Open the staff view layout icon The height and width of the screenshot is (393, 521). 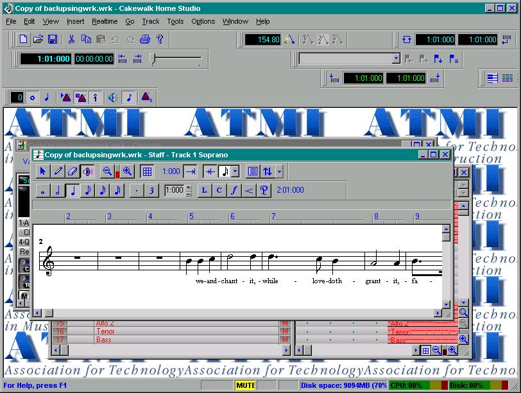coord(253,171)
